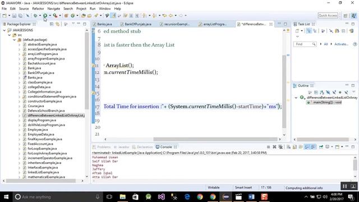Image resolution: width=359 pixels, height=202 pixels.
Task: Click the Save All toolbar icon
Action: pyautogui.click(x=20, y=16)
